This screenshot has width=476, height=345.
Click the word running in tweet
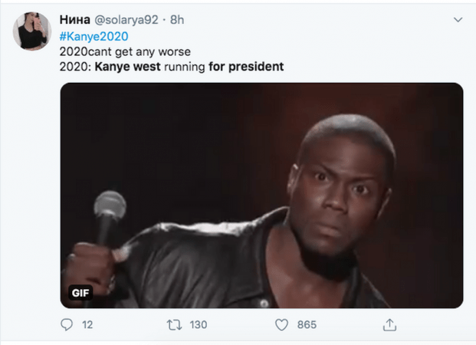[x=185, y=67]
